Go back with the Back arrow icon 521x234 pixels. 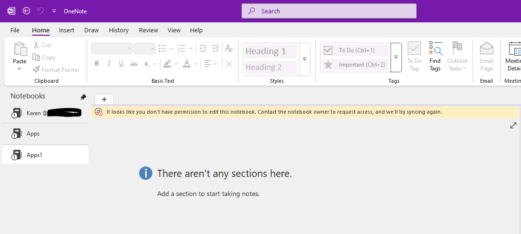coord(26,11)
